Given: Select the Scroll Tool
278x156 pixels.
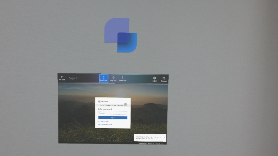Looking at the screenshot, I should click(x=104, y=78).
